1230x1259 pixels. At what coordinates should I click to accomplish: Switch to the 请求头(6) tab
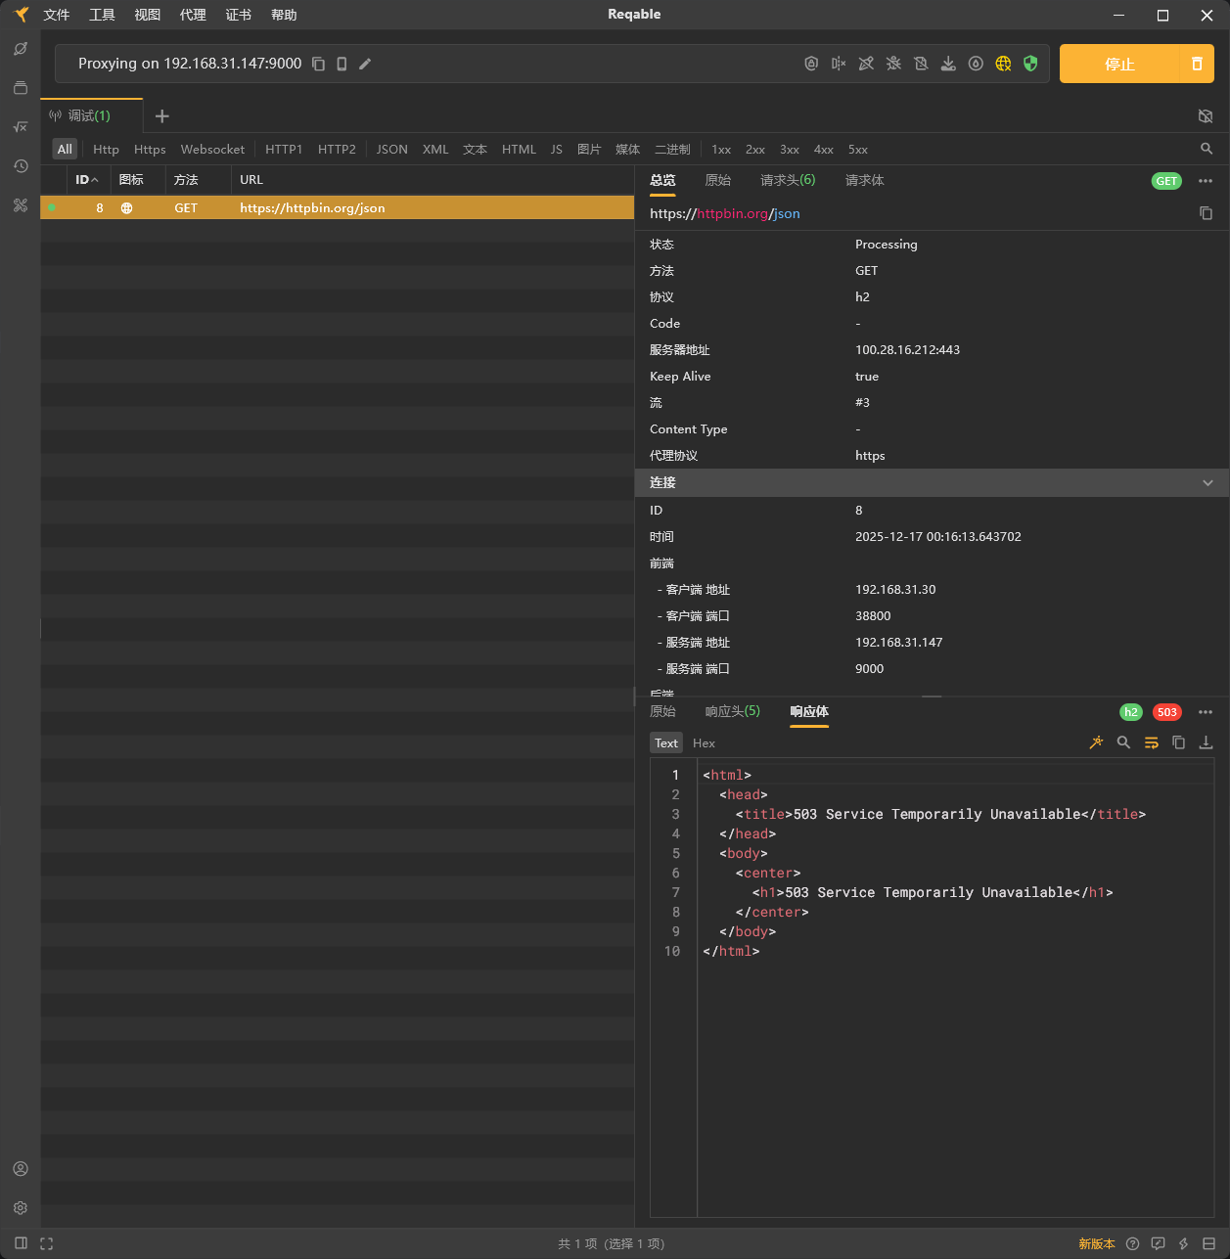[x=787, y=180]
